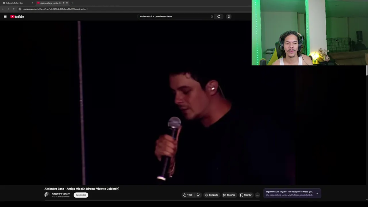Open a new browser tab
The image size is (368, 207).
coord(72,3)
